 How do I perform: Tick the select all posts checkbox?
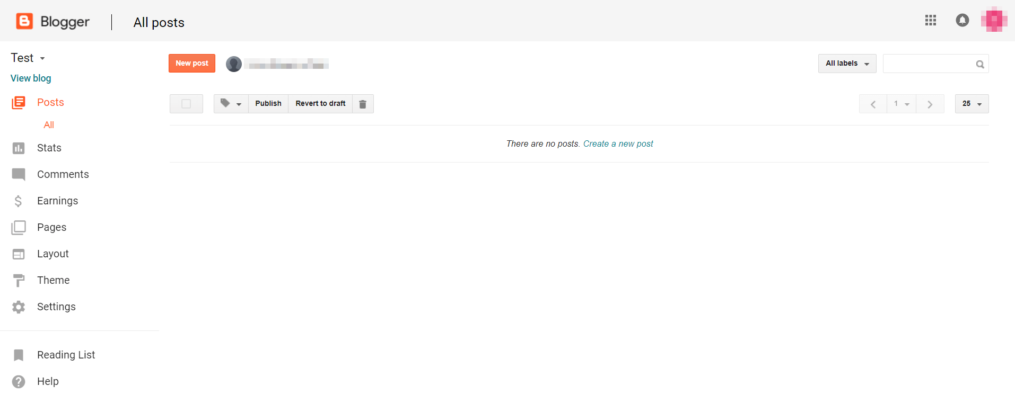tap(186, 104)
